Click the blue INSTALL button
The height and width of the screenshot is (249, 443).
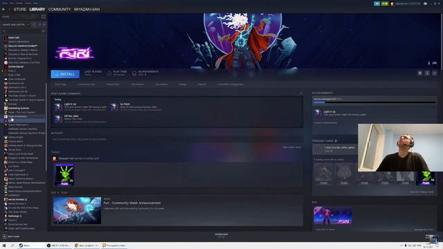click(x=65, y=74)
